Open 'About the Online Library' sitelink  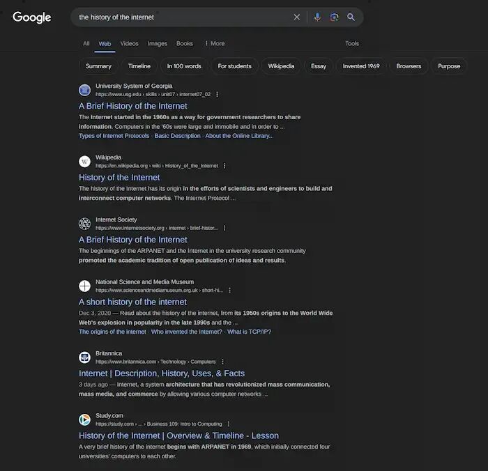click(x=239, y=136)
